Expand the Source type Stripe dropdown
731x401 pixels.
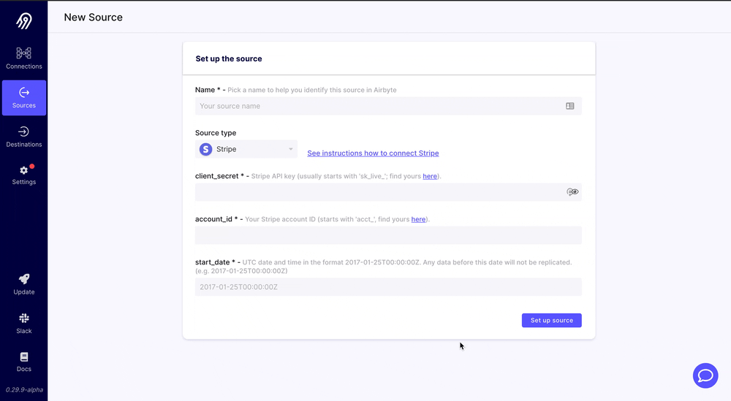246,149
